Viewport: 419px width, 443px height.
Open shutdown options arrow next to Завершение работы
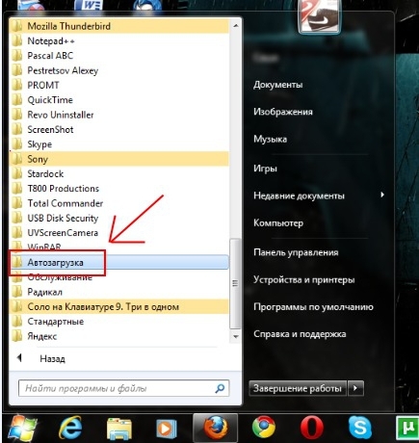(355, 388)
